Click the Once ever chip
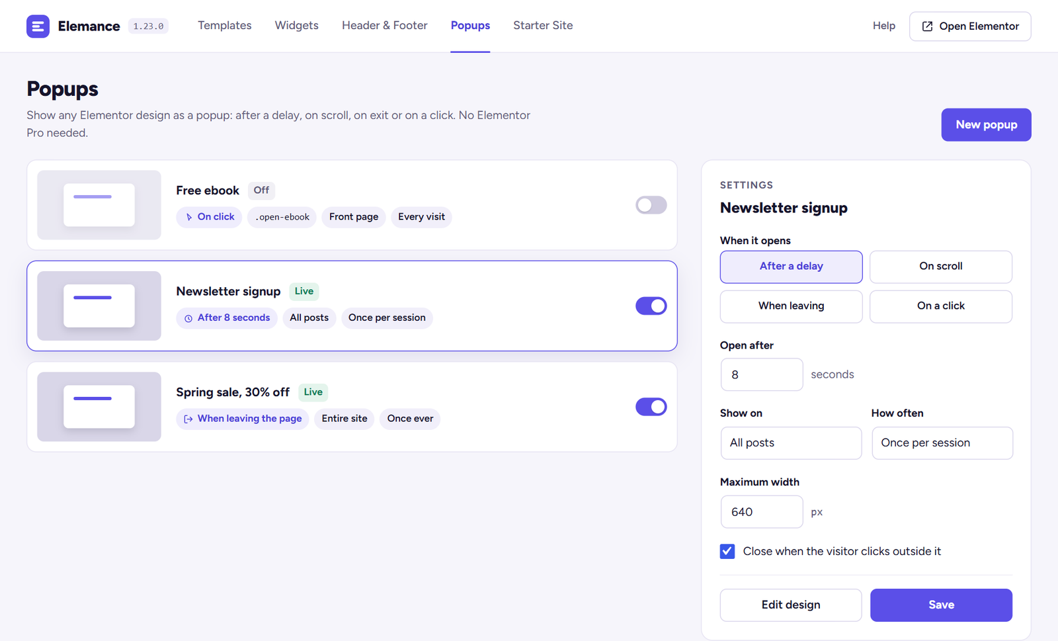1058x641 pixels. click(410, 419)
